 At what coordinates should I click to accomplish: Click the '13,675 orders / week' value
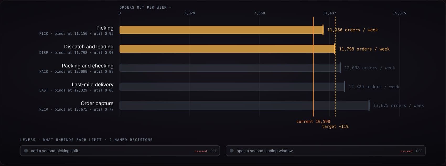click(x=399, y=105)
